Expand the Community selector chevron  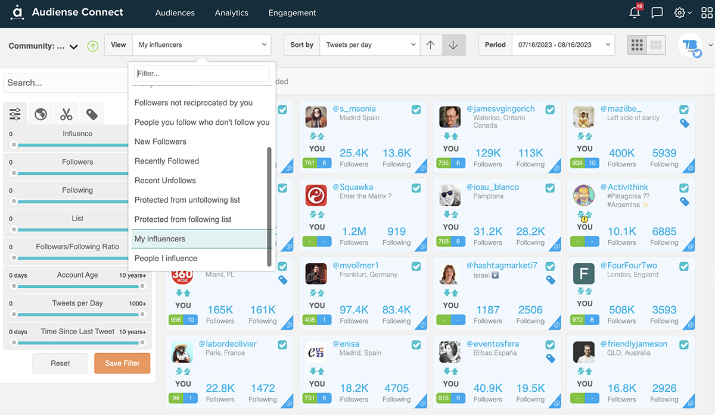[x=74, y=46]
